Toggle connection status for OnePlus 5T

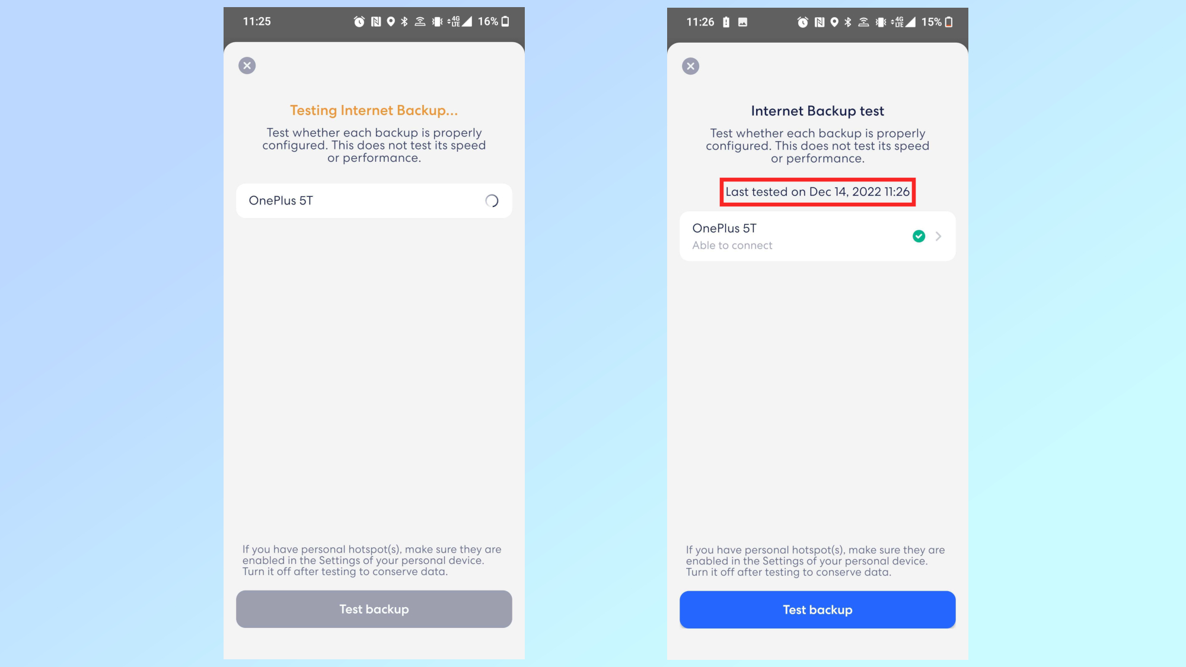(x=918, y=235)
